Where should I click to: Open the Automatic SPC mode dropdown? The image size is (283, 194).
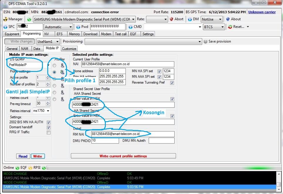point(71,27)
